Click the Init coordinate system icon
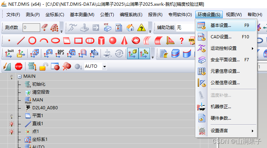Viewport: 267px width, 148px height. (x=9, y=53)
